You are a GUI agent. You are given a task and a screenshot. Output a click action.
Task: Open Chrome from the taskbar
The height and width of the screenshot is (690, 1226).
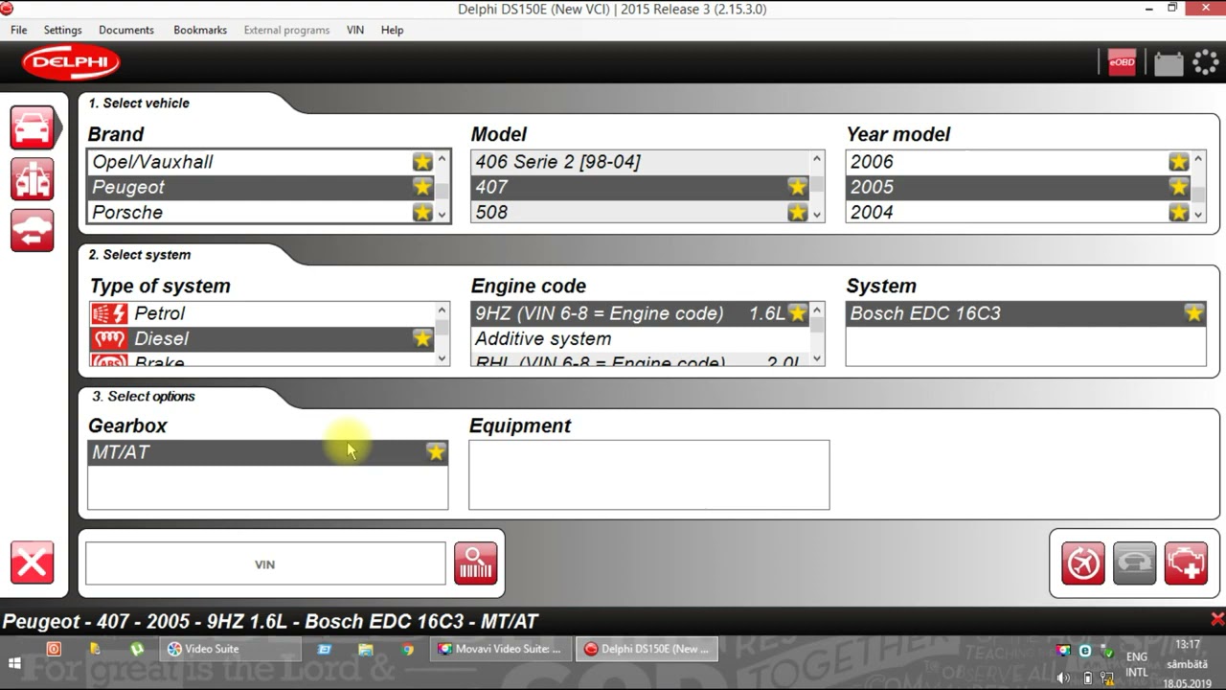click(x=408, y=649)
